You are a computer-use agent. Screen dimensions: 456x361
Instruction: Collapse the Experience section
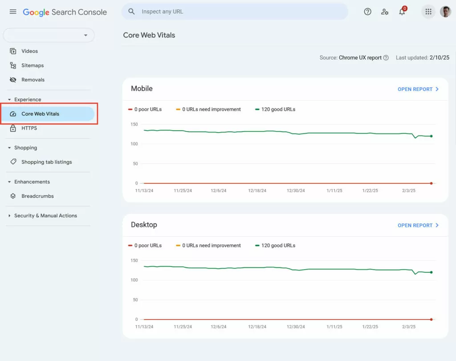coord(24,99)
